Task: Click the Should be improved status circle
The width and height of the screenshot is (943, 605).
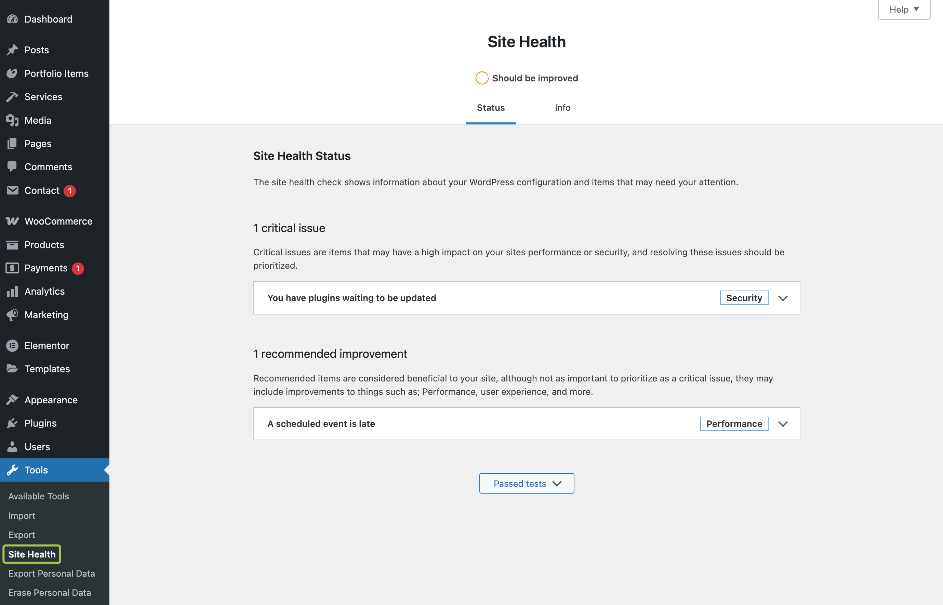Action: tap(482, 78)
